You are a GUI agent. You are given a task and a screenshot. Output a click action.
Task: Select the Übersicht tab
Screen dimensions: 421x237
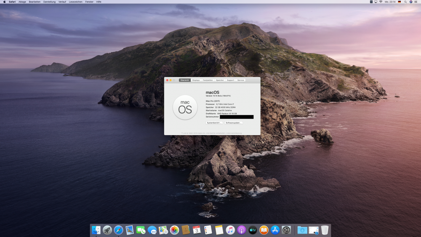point(185,80)
